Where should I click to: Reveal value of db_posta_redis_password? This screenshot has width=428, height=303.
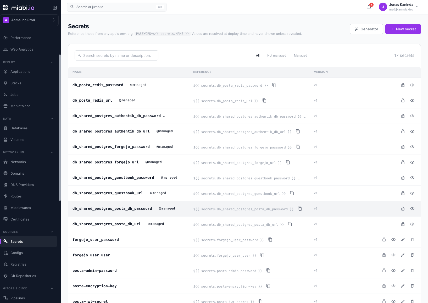412,85
